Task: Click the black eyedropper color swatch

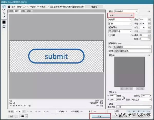Action: [x=4, y=22]
